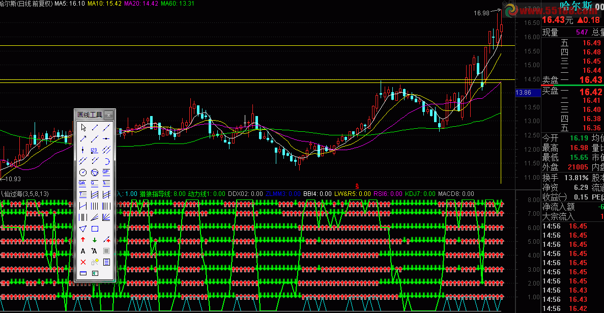Select the triangle shape tool
This screenshot has width=604, height=313.
pyautogui.click(x=83, y=229)
